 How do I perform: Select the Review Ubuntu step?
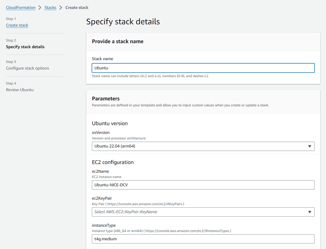(x=20, y=90)
